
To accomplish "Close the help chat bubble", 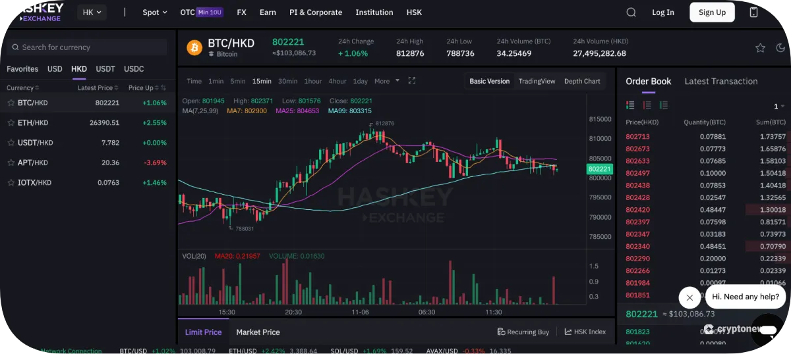I will click(x=689, y=297).
